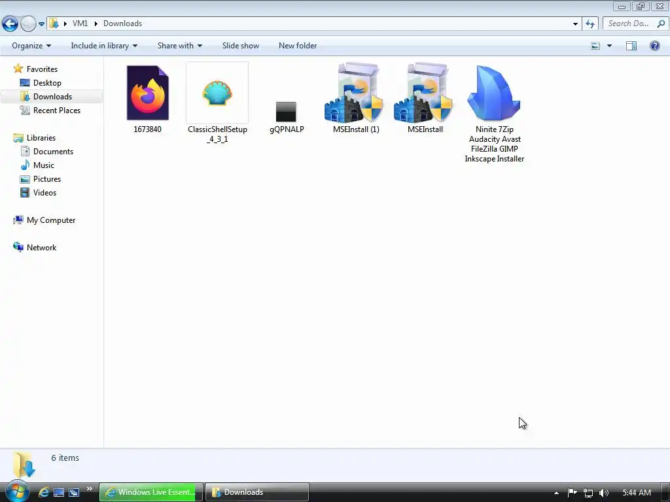670x502 pixels.
Task: Click the Show Desktop quick launch icon
Action: (59, 492)
